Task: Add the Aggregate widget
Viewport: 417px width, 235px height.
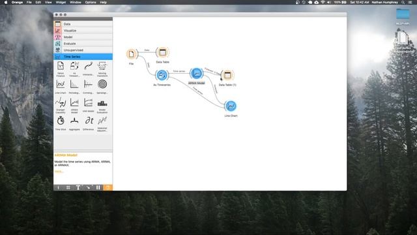Action: [74, 123]
